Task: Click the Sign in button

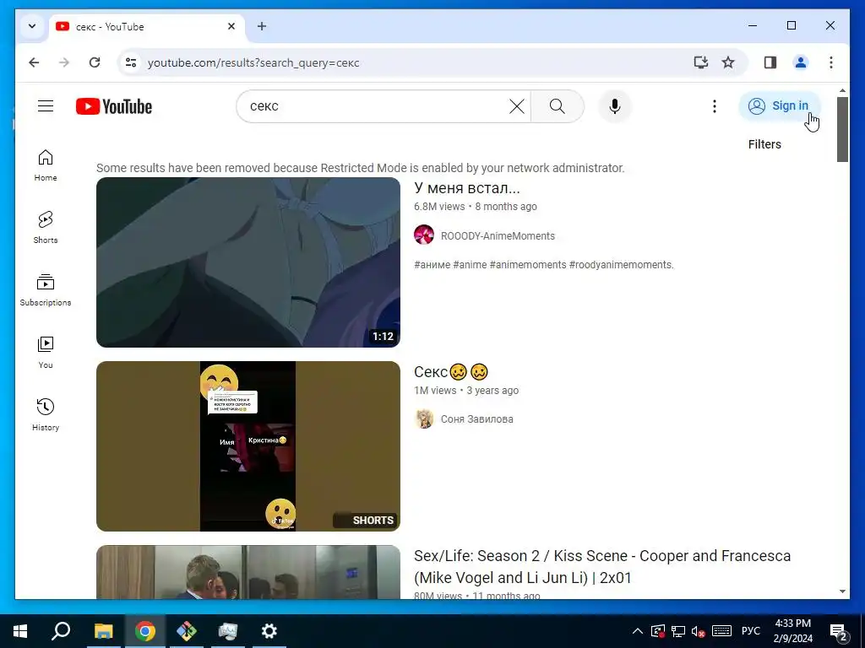Action: pyautogui.click(x=780, y=105)
